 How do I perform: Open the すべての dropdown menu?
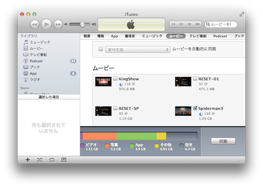click(138, 49)
